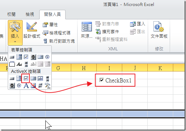Image resolution: width=186 pixels, height=131 pixels.
Task: Click 執行對話方塊 (Run Dialog)
Action: pyautogui.click(x=59, y=41)
